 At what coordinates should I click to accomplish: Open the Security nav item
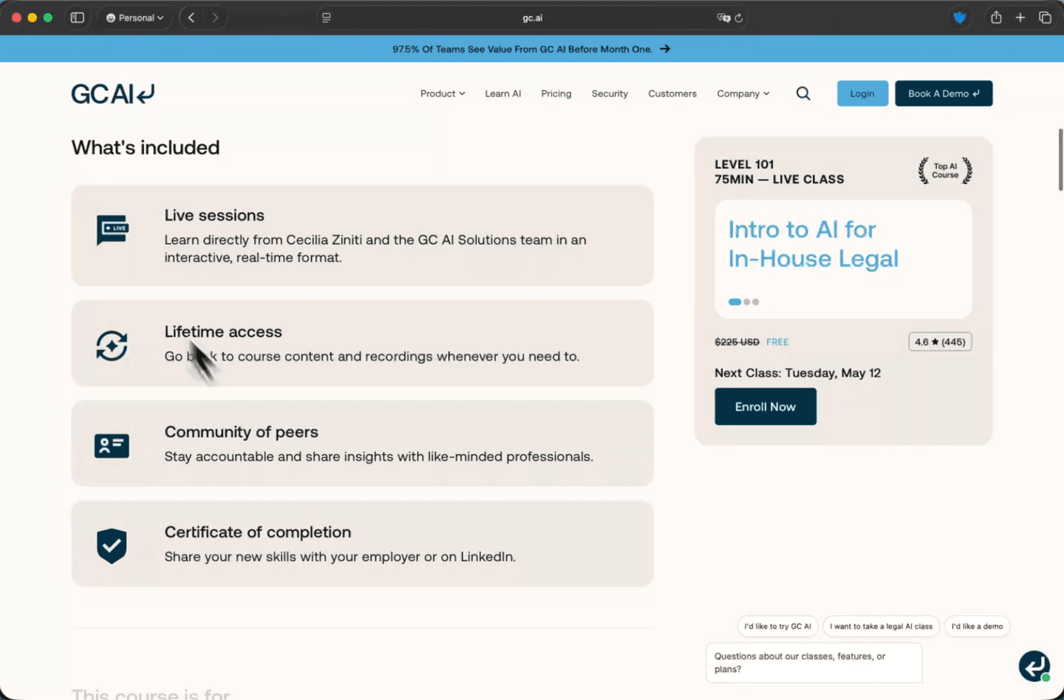click(610, 94)
